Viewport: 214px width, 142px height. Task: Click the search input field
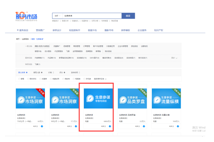click(x=92, y=16)
